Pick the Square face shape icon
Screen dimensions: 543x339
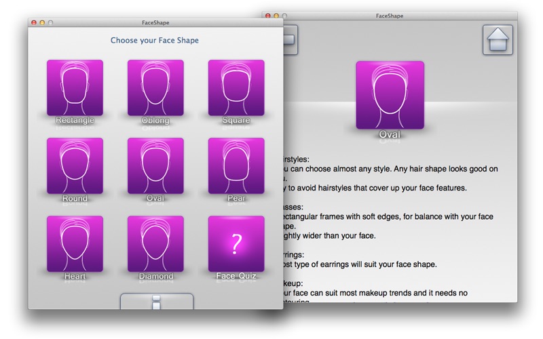pyautogui.click(x=236, y=88)
